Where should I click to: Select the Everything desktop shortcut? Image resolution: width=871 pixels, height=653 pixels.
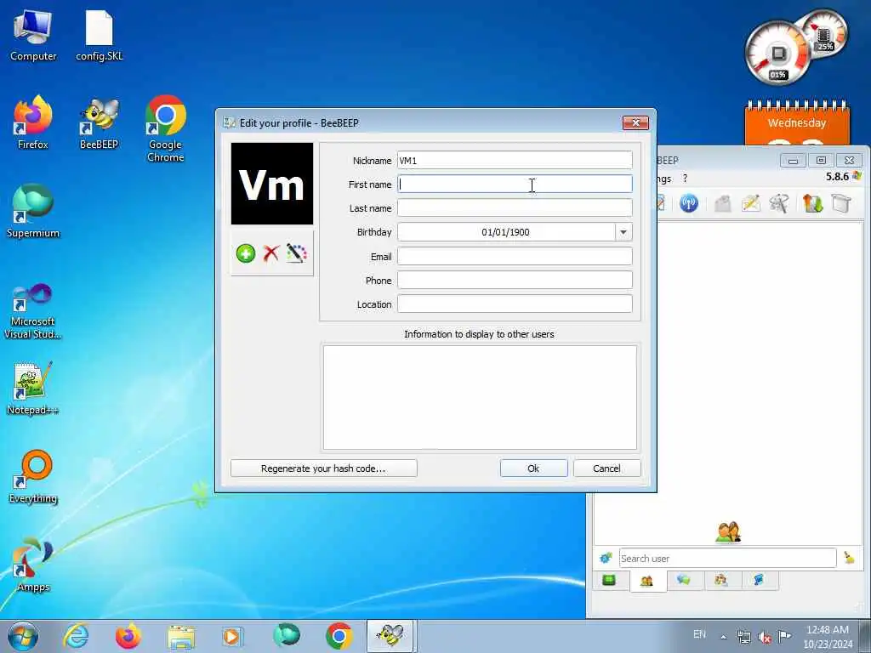[x=33, y=476]
